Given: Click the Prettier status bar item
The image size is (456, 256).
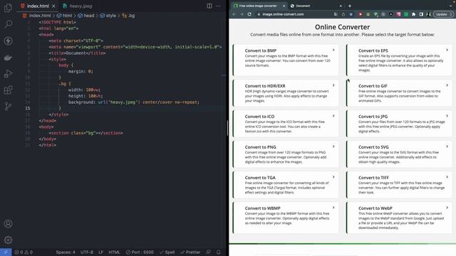Looking at the screenshot, I should (x=190, y=252).
